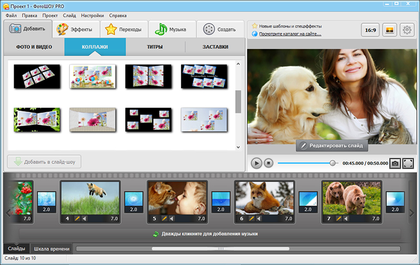Click the 16:9 aspect ratio button
420x265 pixels.
coord(371,30)
